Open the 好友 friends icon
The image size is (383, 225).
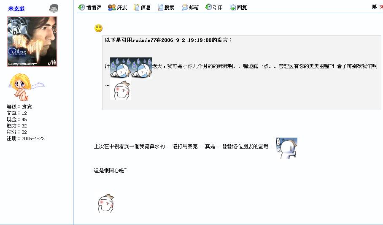(x=112, y=7)
